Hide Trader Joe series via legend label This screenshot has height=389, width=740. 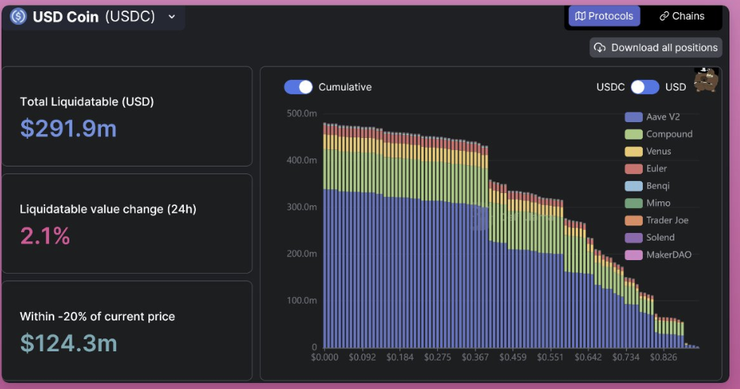668,220
